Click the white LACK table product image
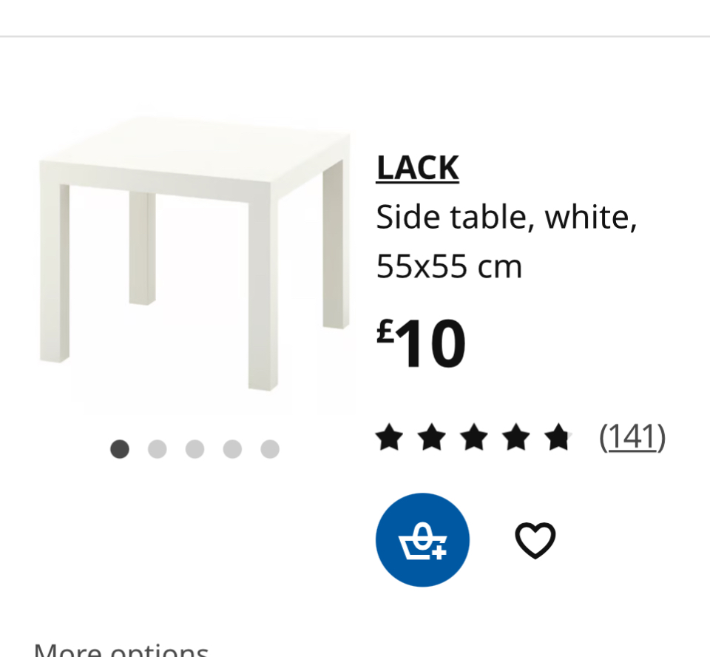 tap(194, 252)
